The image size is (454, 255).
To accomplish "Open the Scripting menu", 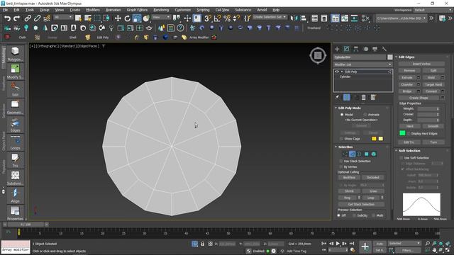I will 203,10.
